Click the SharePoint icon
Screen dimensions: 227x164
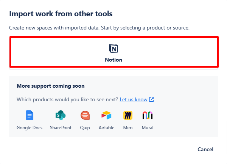click(x=61, y=115)
